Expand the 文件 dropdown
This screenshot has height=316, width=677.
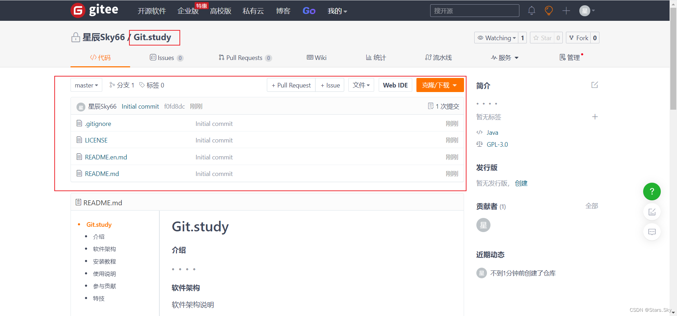point(361,85)
